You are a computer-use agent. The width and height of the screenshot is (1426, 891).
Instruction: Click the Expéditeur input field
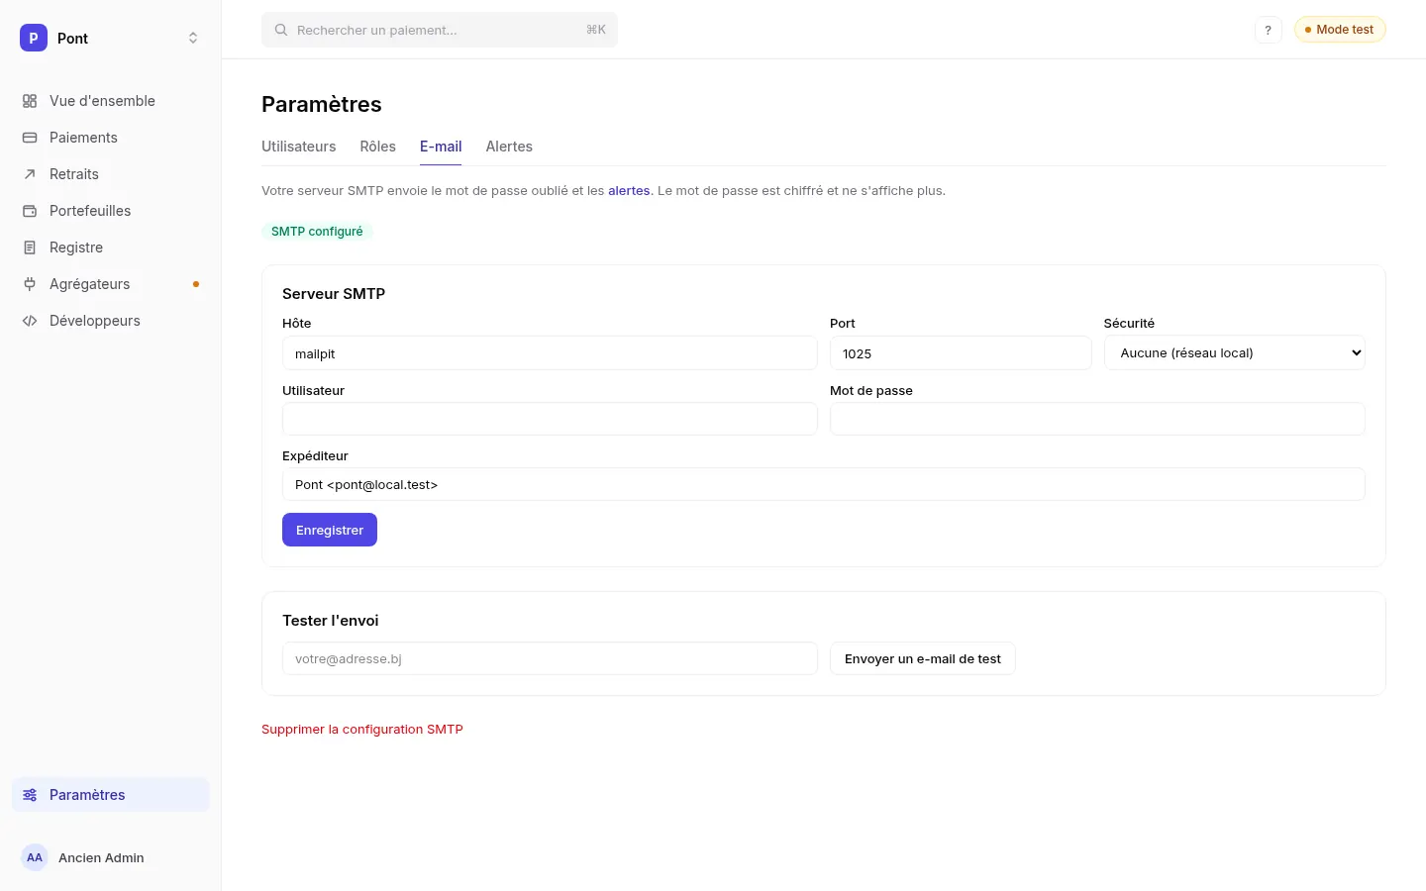(x=823, y=484)
